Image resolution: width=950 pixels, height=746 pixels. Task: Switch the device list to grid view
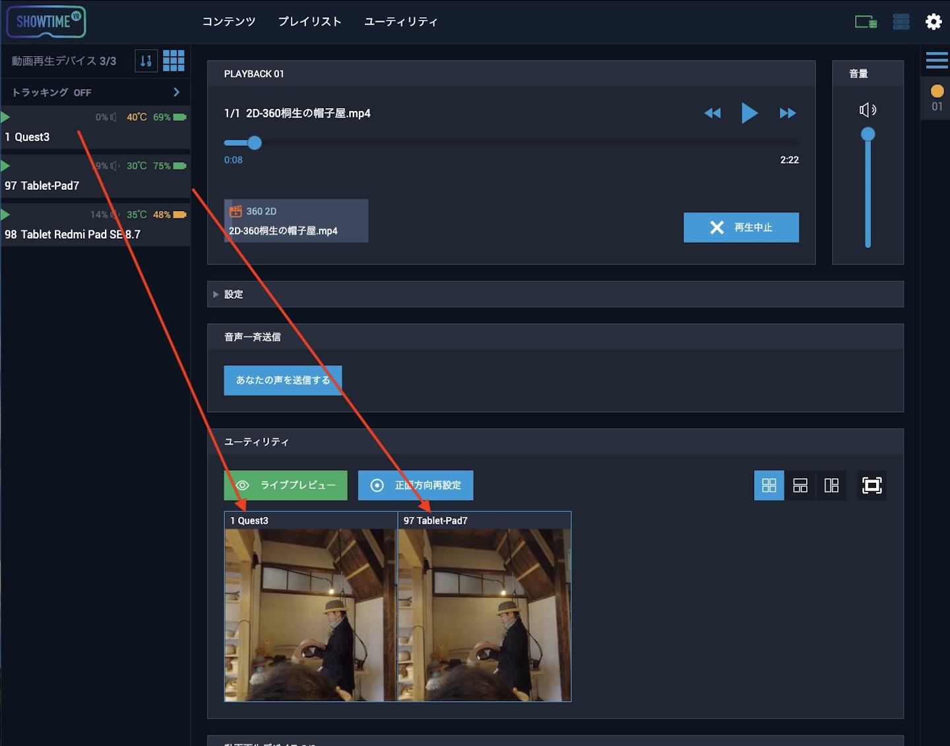[174, 61]
